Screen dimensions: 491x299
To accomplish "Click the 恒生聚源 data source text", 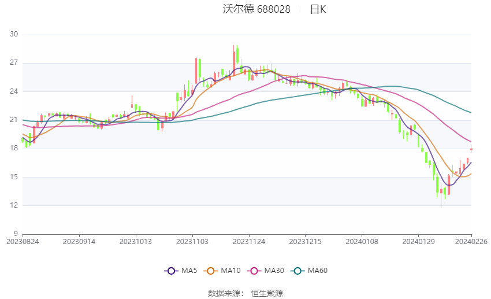I will coord(267,293).
